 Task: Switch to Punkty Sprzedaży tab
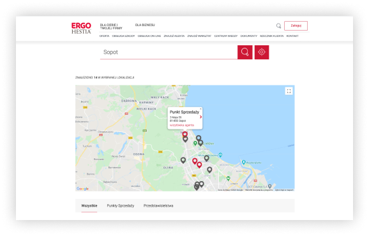[121, 205]
